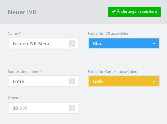Screen dimensions: 167x124
Task: Save with the Änderungen speichern button
Action: coord(135,12)
